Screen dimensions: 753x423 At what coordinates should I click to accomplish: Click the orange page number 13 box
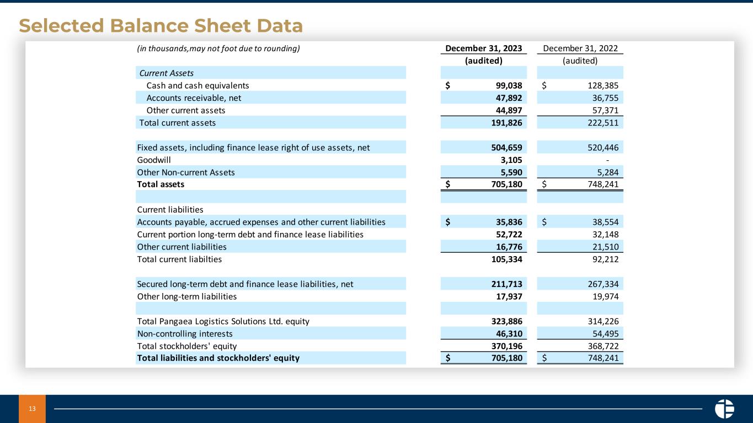tap(33, 409)
